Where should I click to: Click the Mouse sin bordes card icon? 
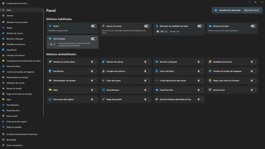[x=210, y=26]
